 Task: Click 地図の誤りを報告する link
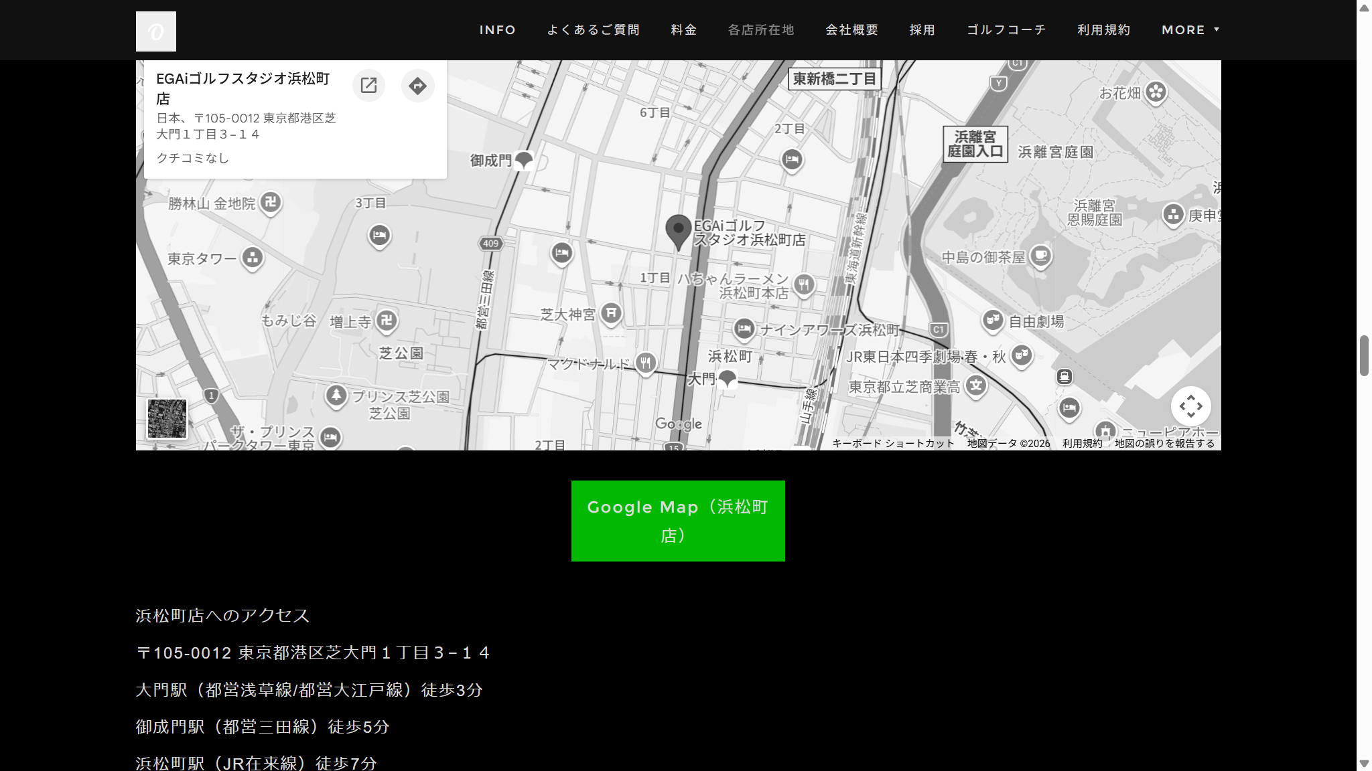[1164, 443]
